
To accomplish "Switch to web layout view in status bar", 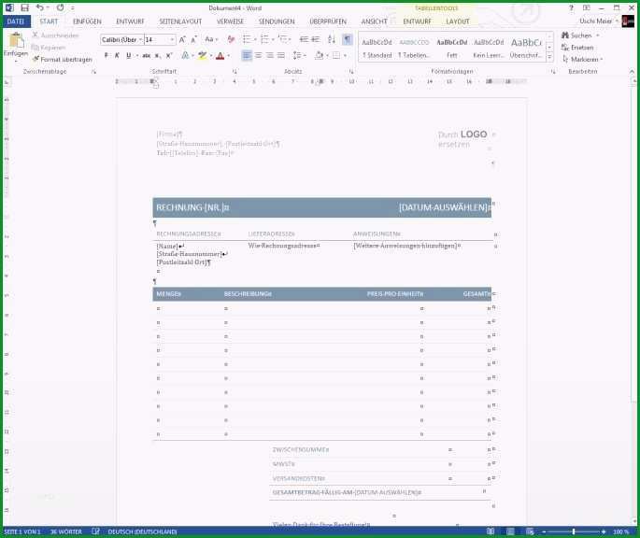I will click(x=530, y=531).
